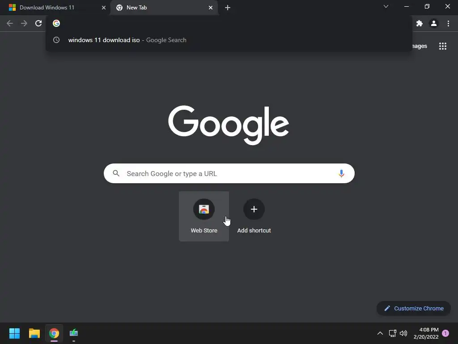The height and width of the screenshot is (344, 458).
Task: Open clock showing 4:08 PM
Action: tap(426, 333)
